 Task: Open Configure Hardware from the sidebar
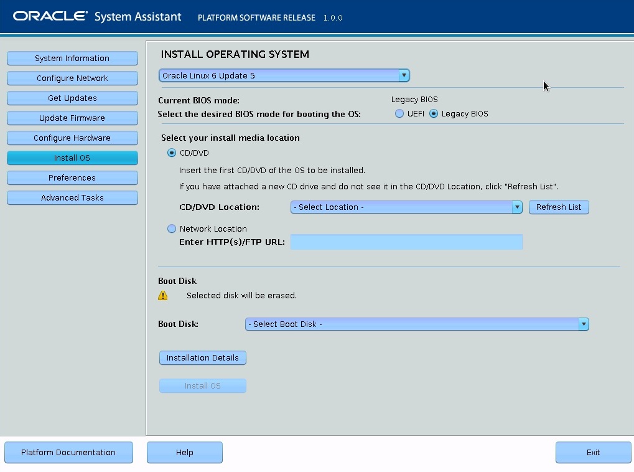click(72, 138)
